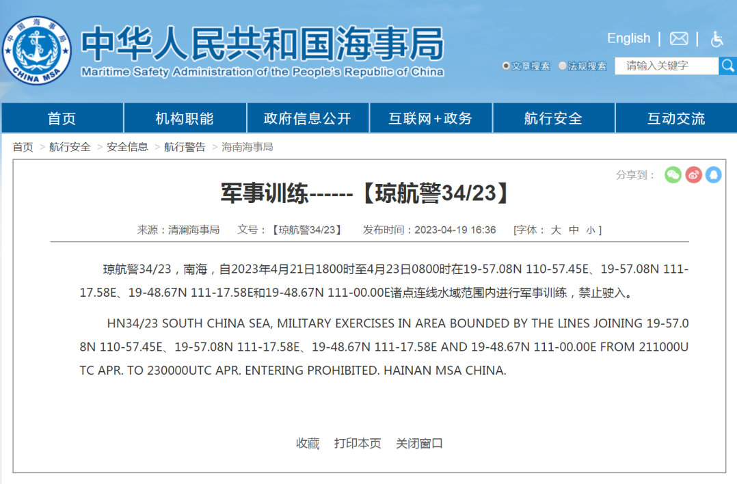Click the 打印本页 print link
This screenshot has height=484, width=737.
[358, 443]
